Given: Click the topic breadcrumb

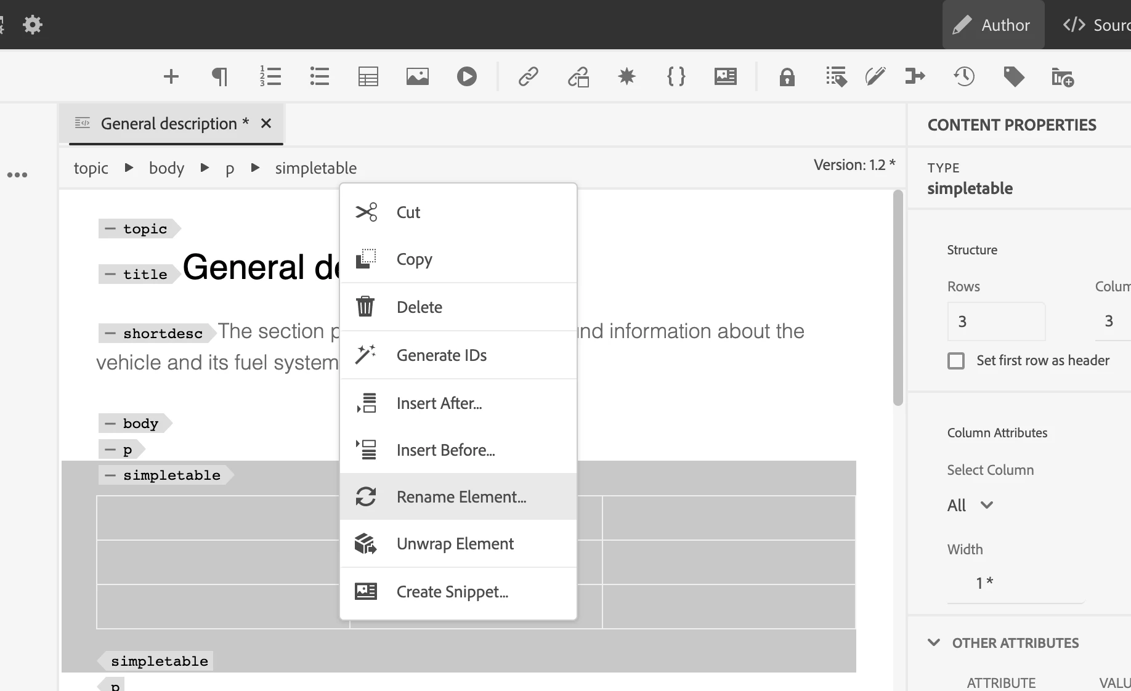Looking at the screenshot, I should point(91,168).
